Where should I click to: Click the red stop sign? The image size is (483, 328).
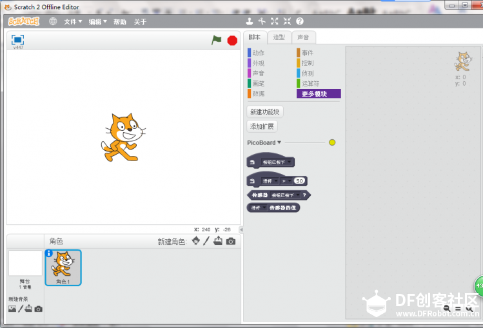click(x=232, y=41)
